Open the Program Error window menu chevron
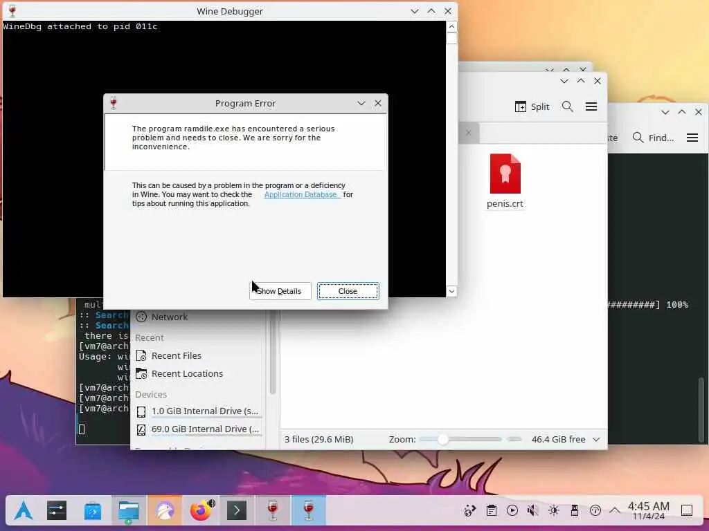This screenshot has width=709, height=531. click(361, 104)
